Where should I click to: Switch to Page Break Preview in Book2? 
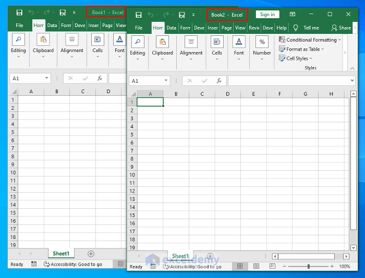pos(272,266)
